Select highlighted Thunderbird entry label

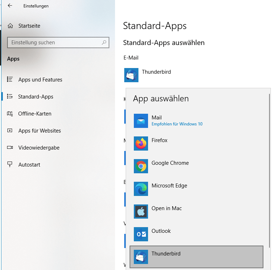coord(166,254)
